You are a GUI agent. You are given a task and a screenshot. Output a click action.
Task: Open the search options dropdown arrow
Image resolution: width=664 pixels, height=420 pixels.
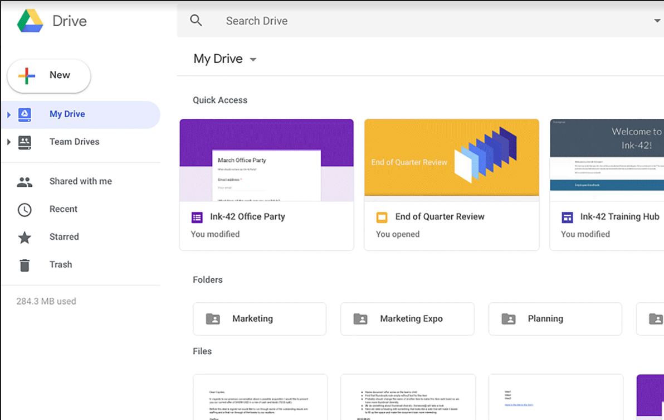[656, 20]
